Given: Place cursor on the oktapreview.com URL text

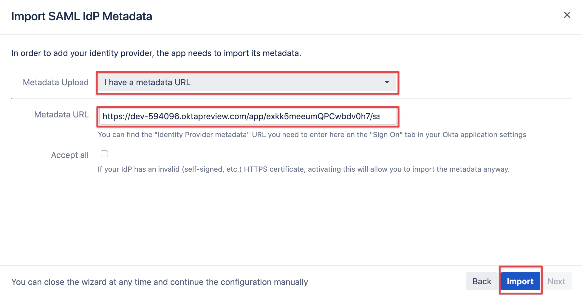Looking at the screenshot, I should (241, 116).
